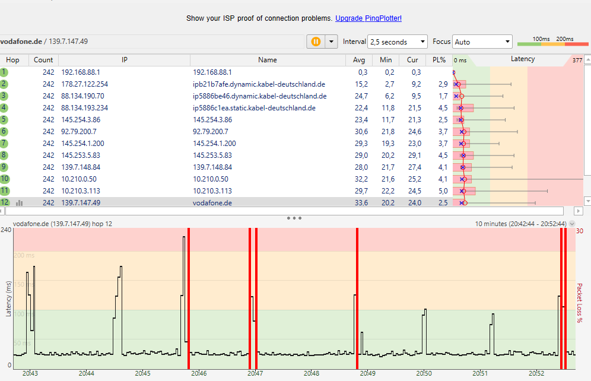Viewport: 591px width, 381px height.
Task: Toggle the graph icon on hop 12 row
Action: point(19,202)
